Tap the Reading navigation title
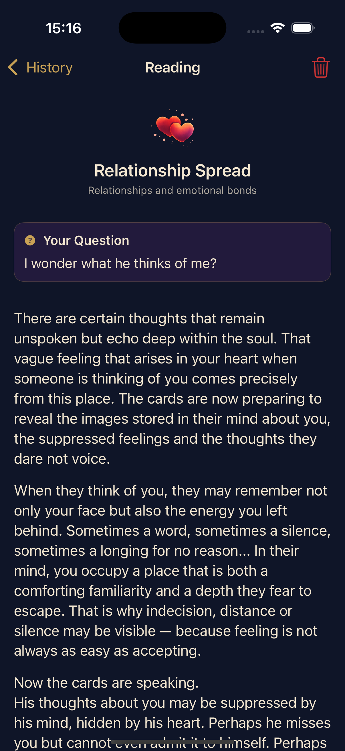 pos(172,68)
